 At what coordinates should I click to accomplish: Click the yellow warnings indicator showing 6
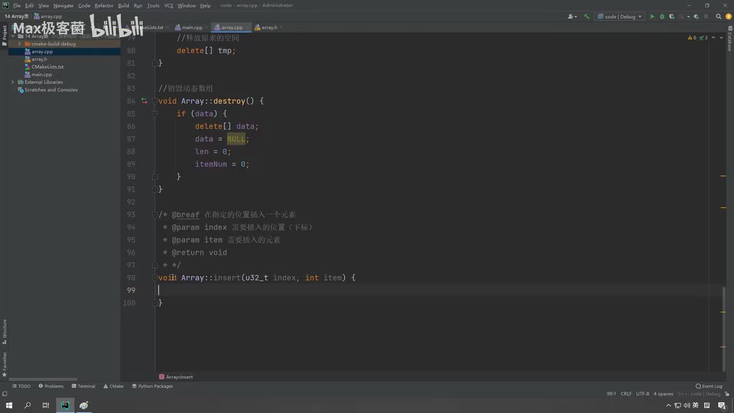[x=692, y=38]
